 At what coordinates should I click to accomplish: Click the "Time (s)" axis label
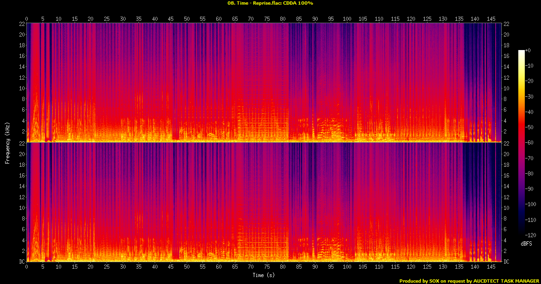click(264, 275)
